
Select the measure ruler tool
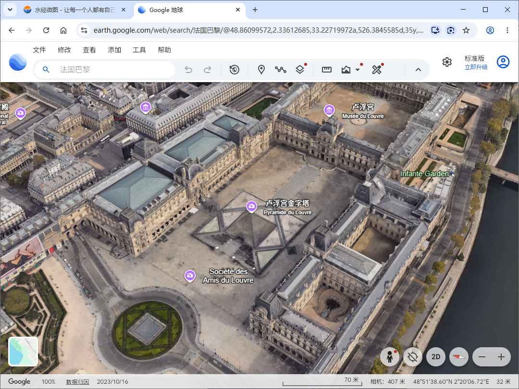pos(327,70)
